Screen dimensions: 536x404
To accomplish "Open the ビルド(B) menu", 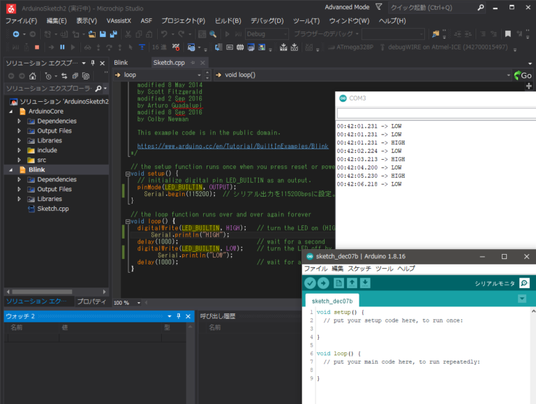I will pyautogui.click(x=228, y=21).
